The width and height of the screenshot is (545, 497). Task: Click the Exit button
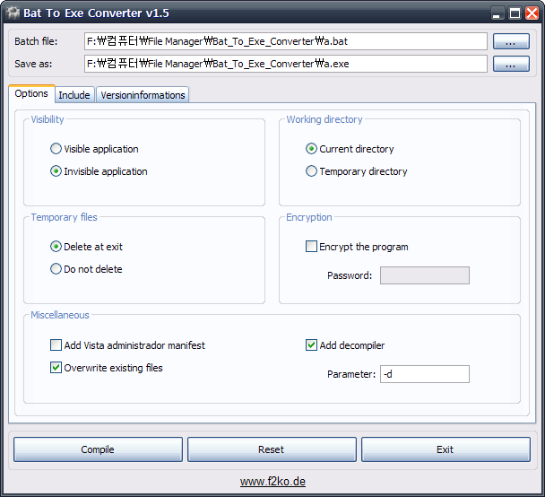click(x=446, y=449)
